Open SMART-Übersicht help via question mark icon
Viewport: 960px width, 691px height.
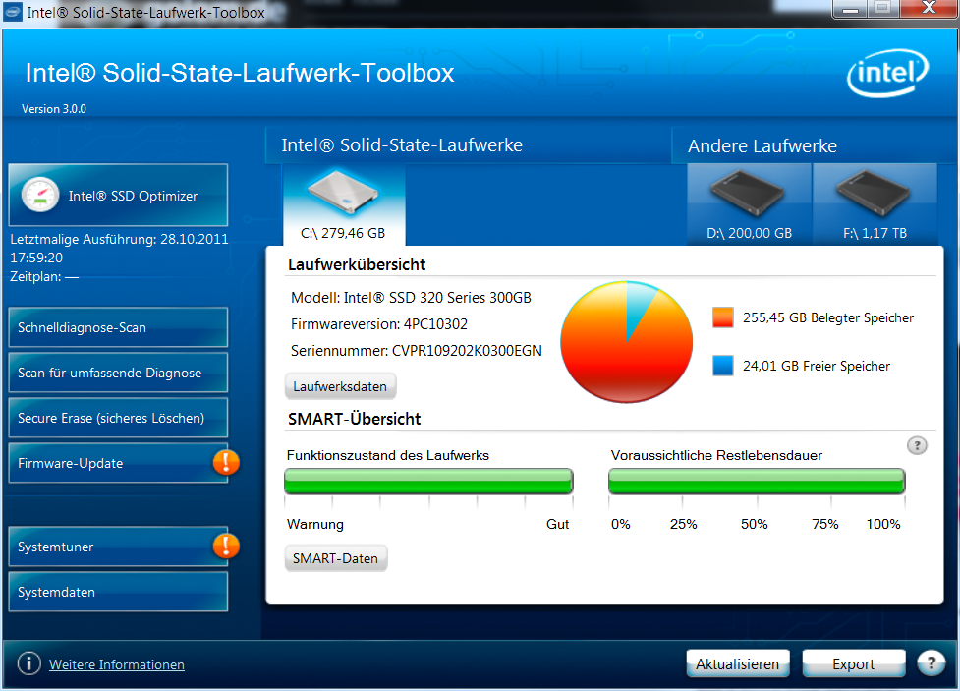click(x=917, y=445)
